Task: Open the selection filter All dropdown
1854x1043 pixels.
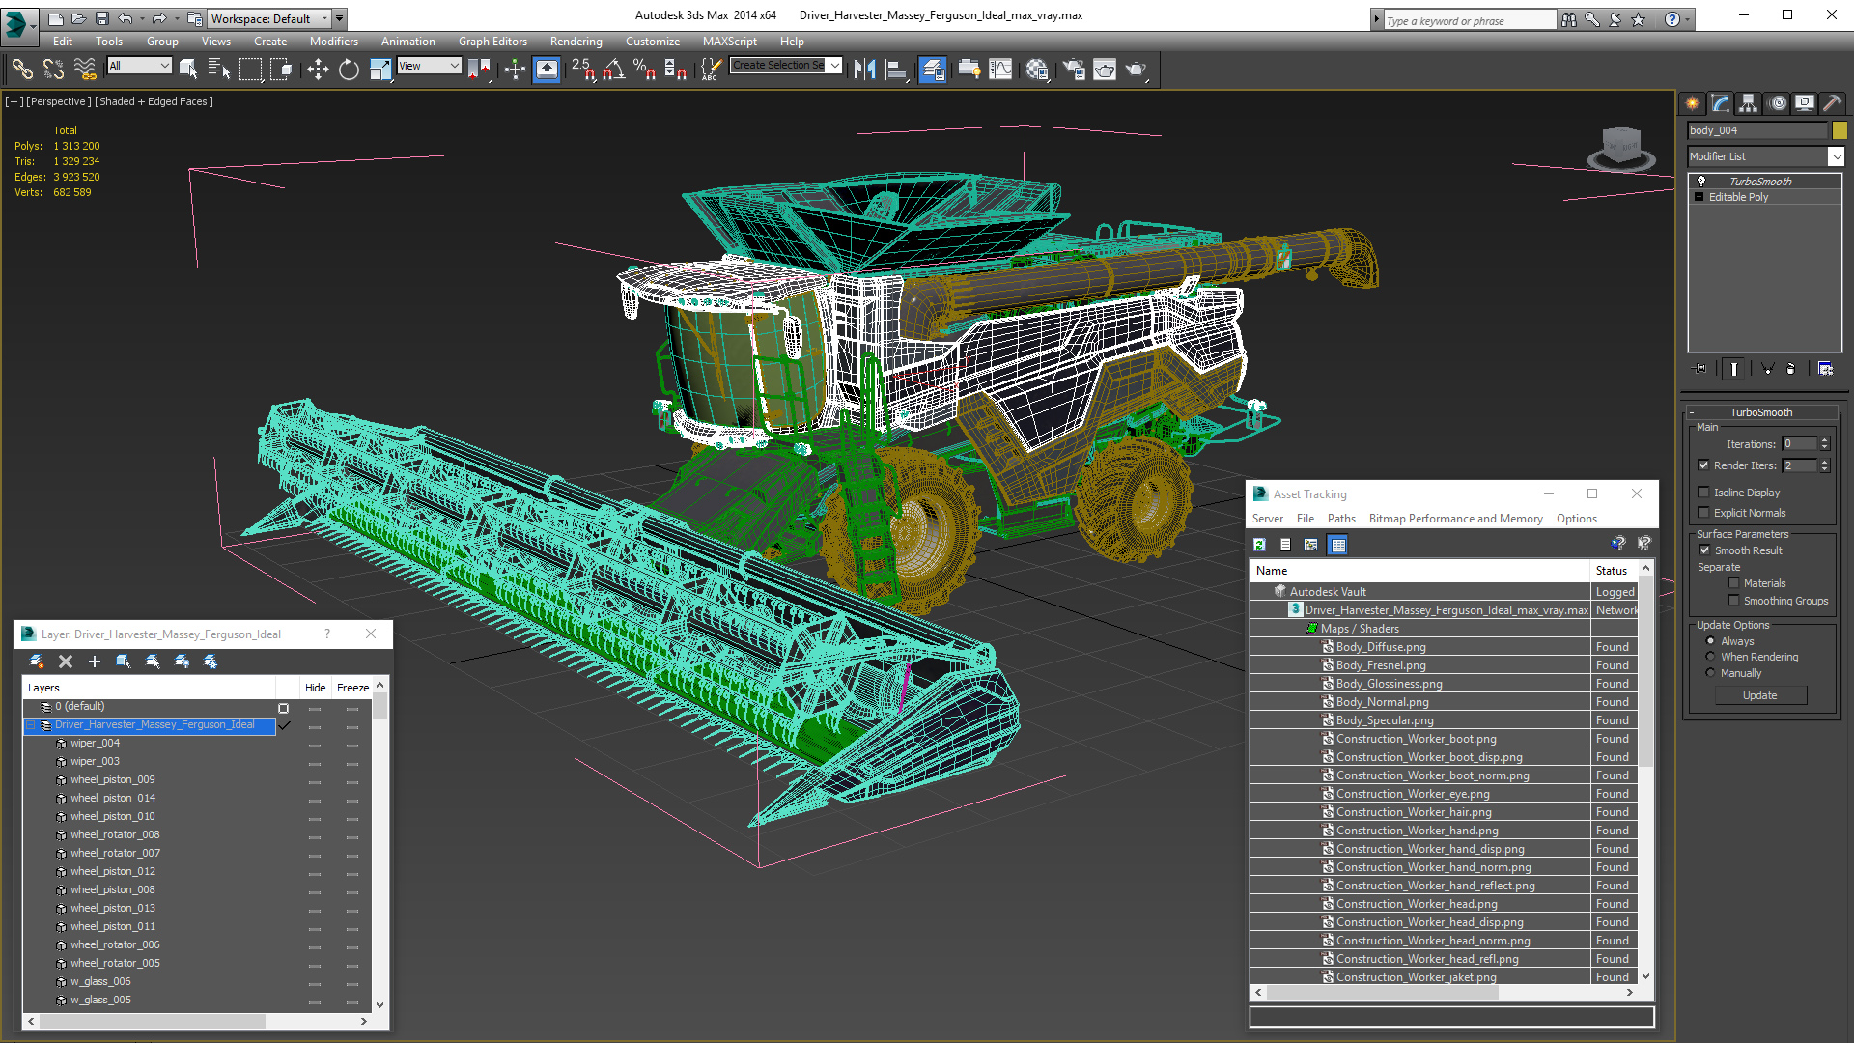Action: coord(139,66)
